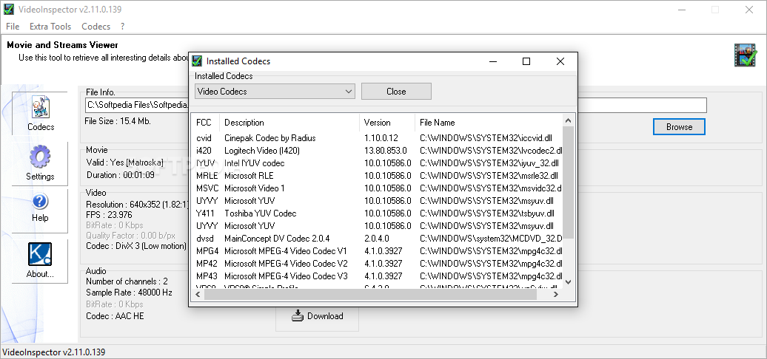Click the status bar VideoInspector version text
Viewport: 767px width, 359px height.
tap(54, 352)
